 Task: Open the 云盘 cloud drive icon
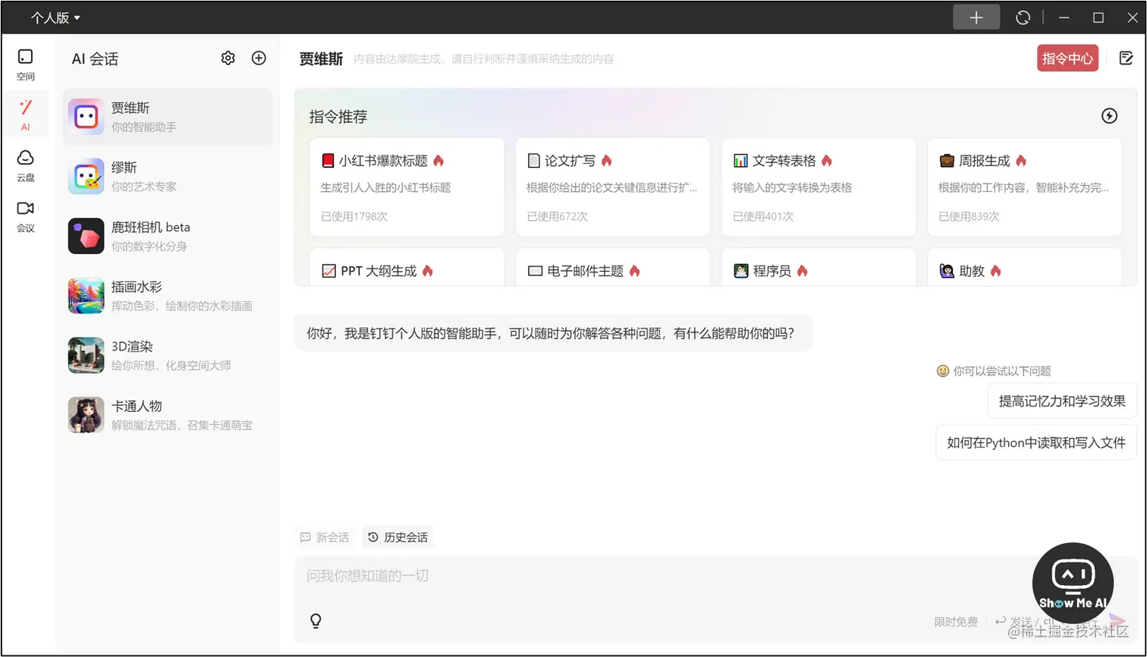coord(26,165)
